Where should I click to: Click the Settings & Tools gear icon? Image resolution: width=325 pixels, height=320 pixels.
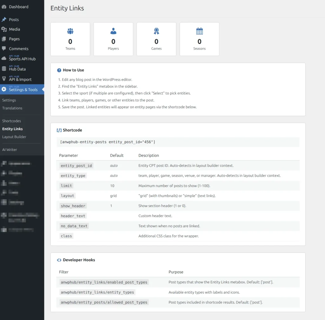[x=4, y=89]
